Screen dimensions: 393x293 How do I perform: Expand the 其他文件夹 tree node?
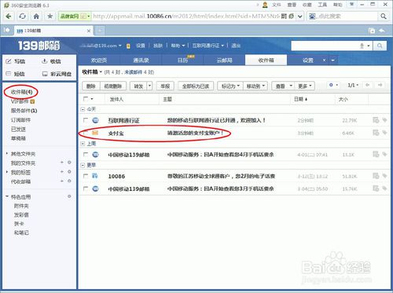click(7, 153)
